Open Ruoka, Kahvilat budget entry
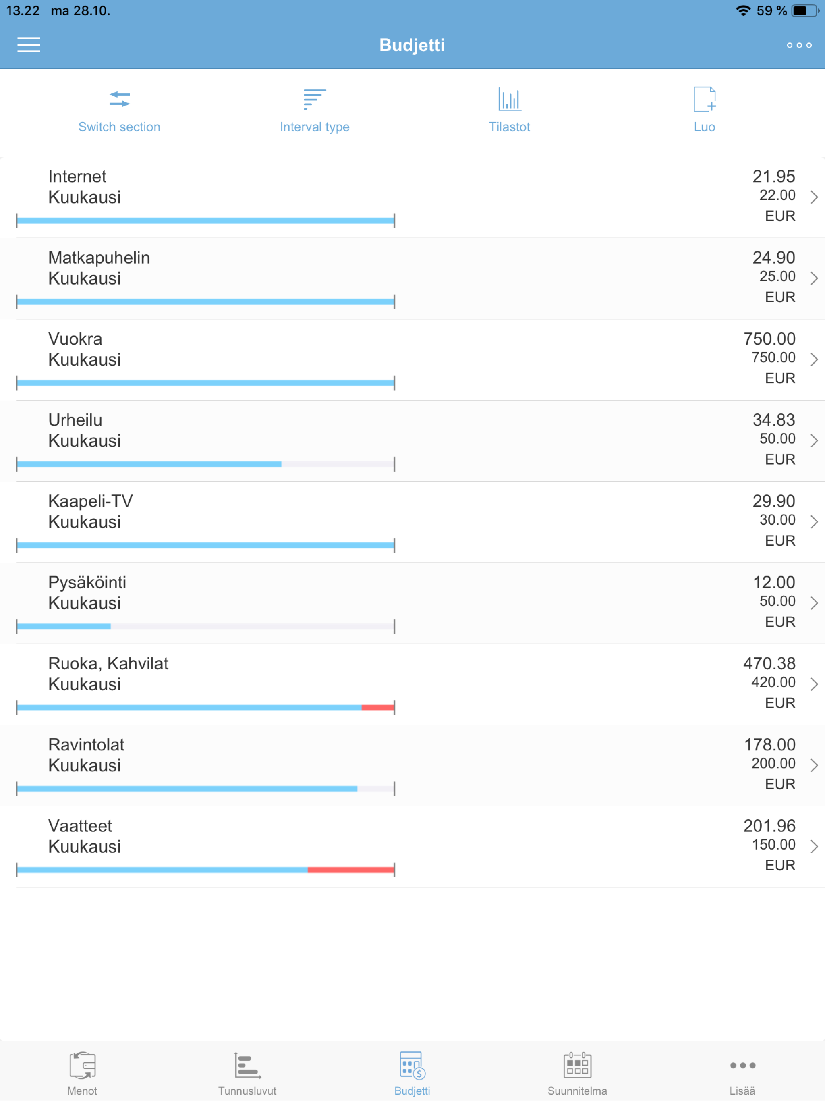This screenshot has height=1101, width=825. point(108,673)
